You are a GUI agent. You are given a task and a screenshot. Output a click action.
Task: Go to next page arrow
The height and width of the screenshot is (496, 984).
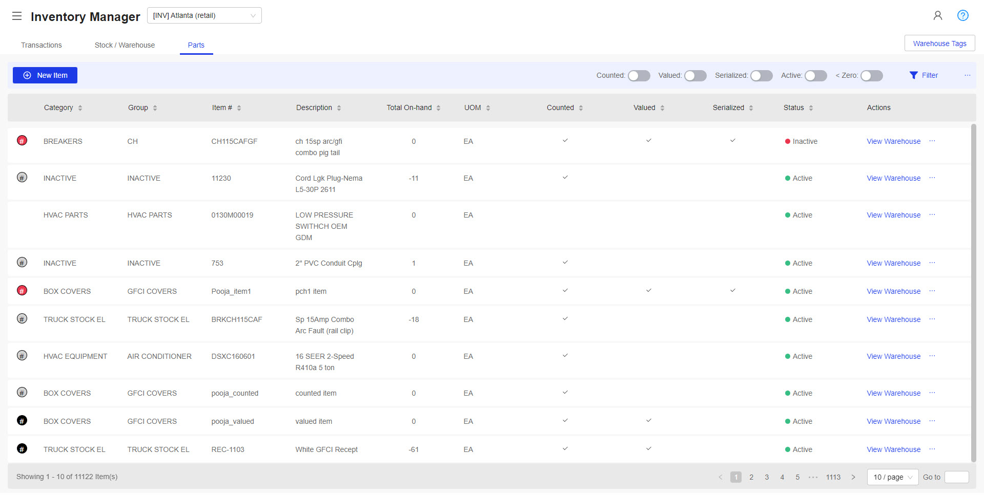[853, 477]
